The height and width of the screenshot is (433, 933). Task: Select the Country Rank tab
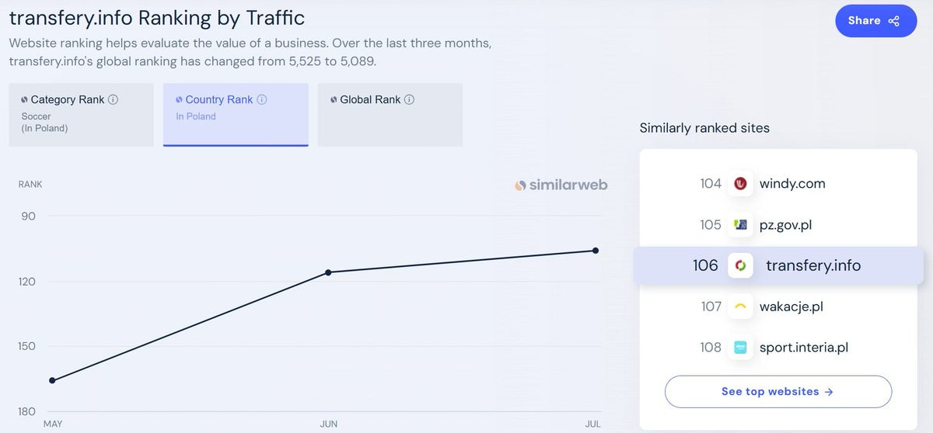tap(236, 115)
